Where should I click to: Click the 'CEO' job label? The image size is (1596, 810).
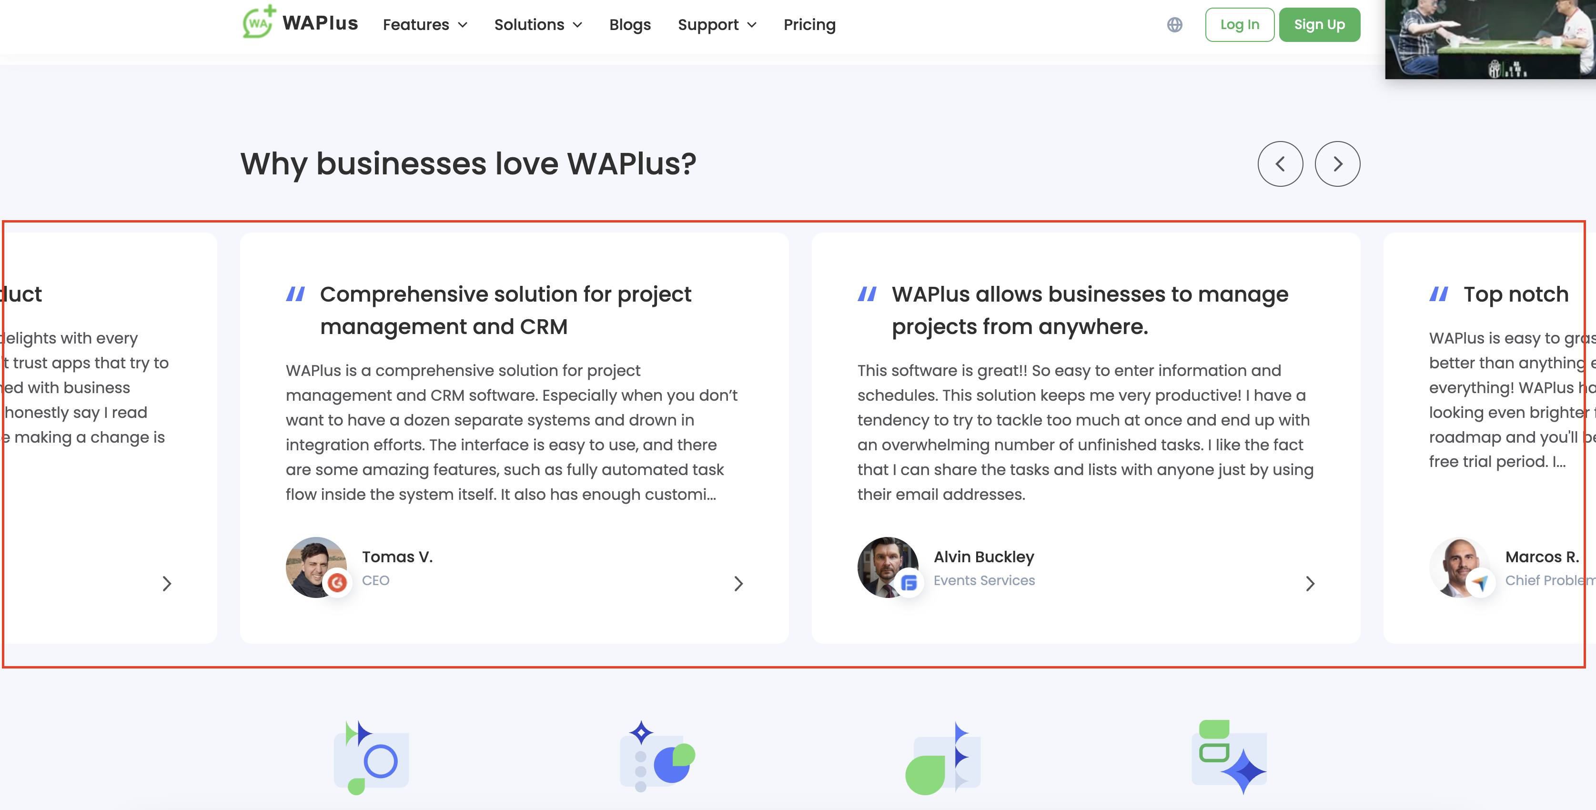tap(375, 581)
